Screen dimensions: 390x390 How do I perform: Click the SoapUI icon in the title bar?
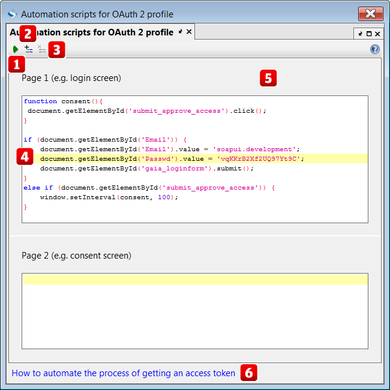[12, 14]
